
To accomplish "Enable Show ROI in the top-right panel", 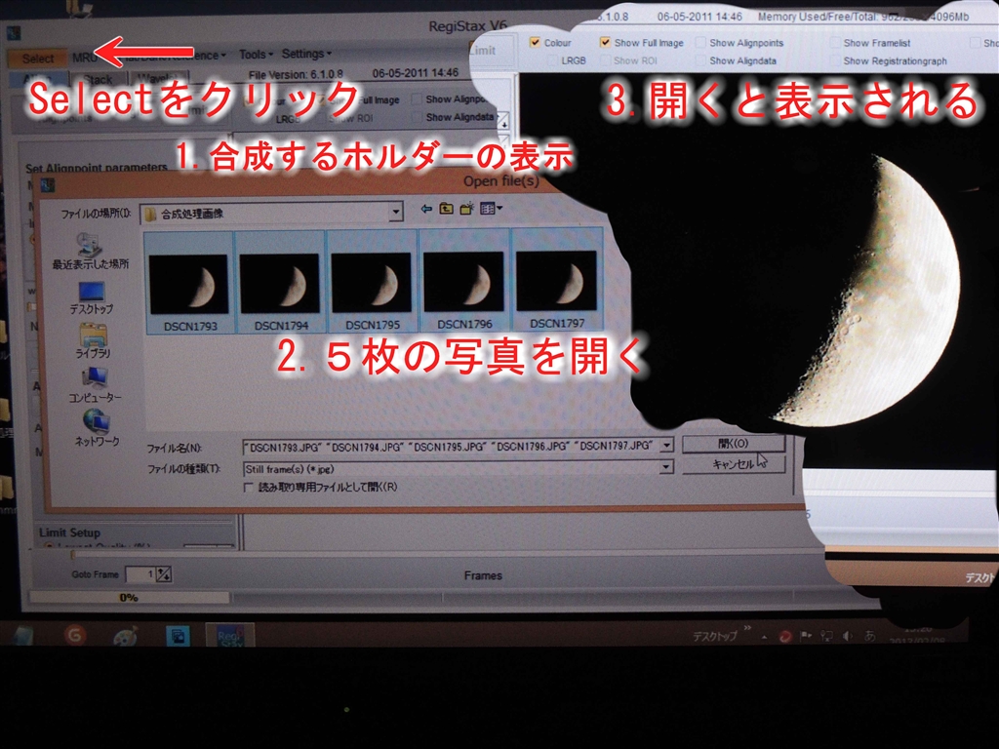I will tap(605, 60).
